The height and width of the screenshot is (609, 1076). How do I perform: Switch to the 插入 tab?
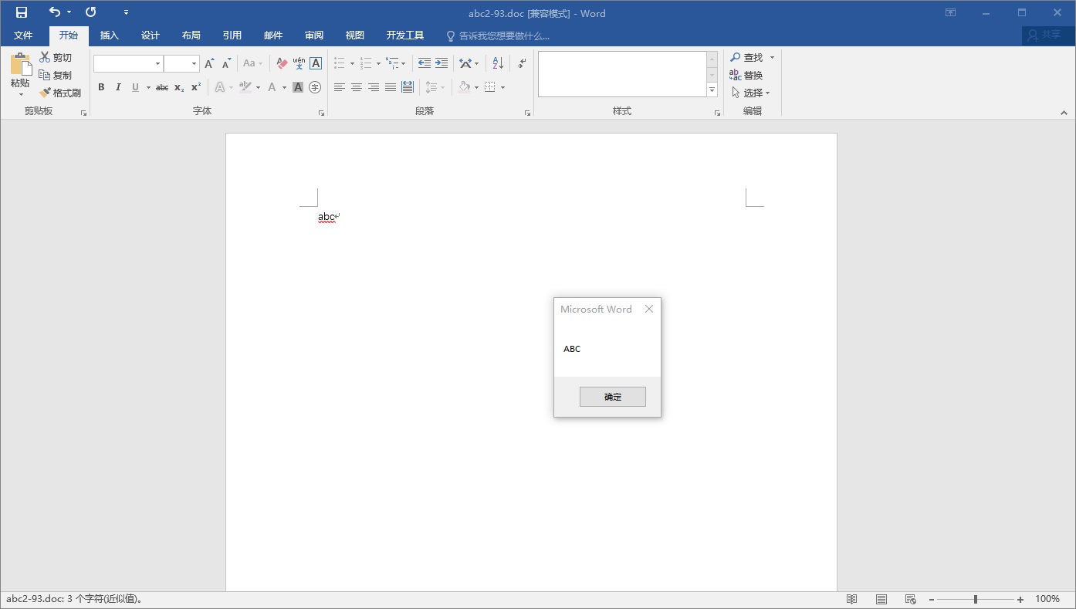(x=110, y=36)
